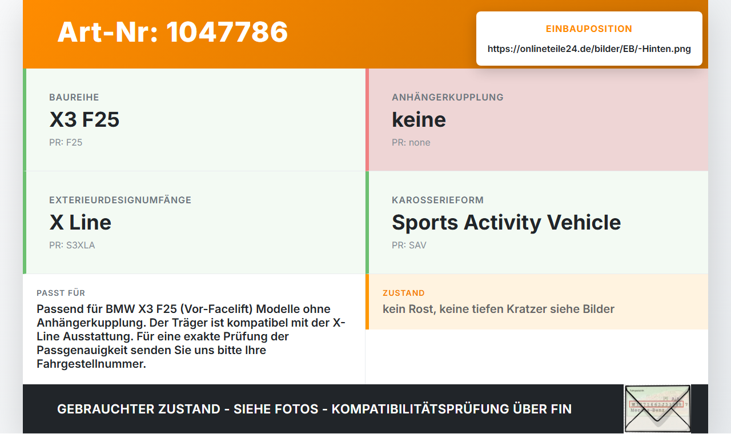The image size is (731, 434).
Task: Click the ZUSTAND heading
Action: click(x=404, y=293)
